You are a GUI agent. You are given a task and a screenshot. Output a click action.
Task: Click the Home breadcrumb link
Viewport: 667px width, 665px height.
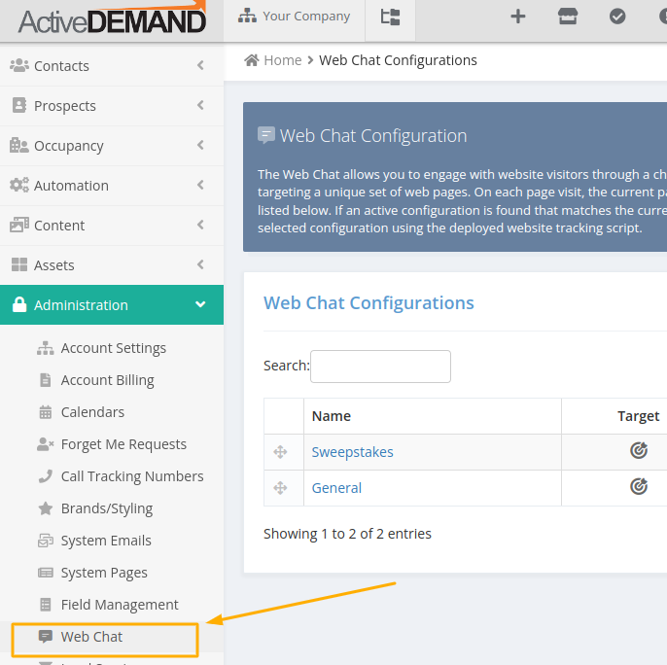[282, 60]
